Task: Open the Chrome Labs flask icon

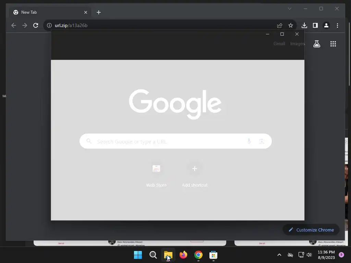Action: (x=316, y=44)
